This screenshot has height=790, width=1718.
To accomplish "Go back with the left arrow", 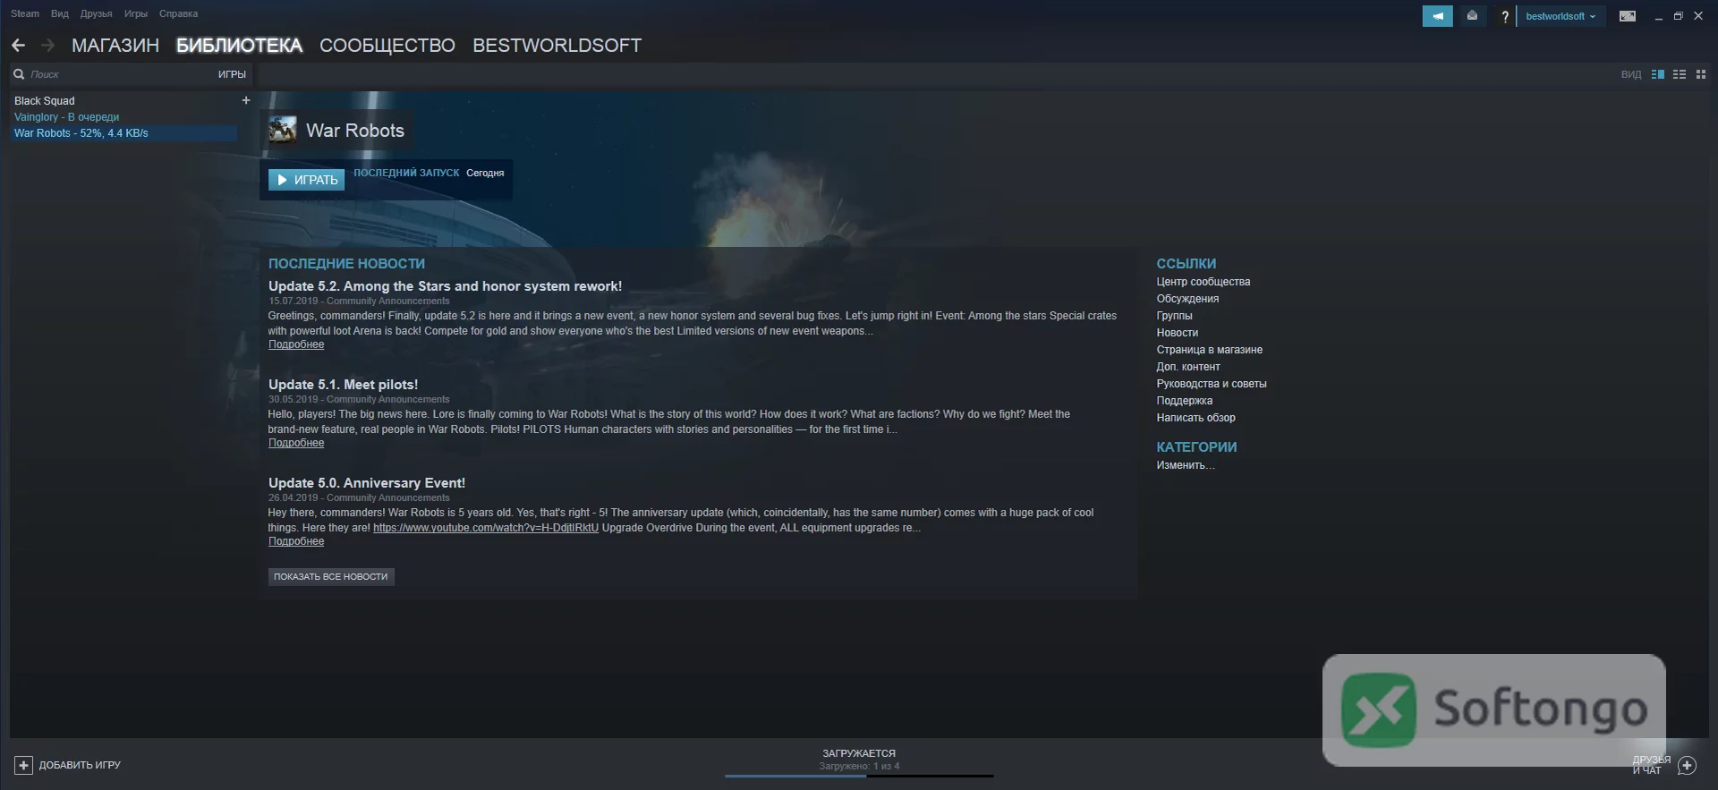I will 18,45.
